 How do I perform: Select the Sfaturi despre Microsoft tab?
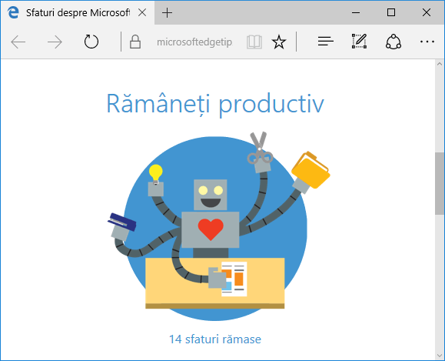(78, 13)
